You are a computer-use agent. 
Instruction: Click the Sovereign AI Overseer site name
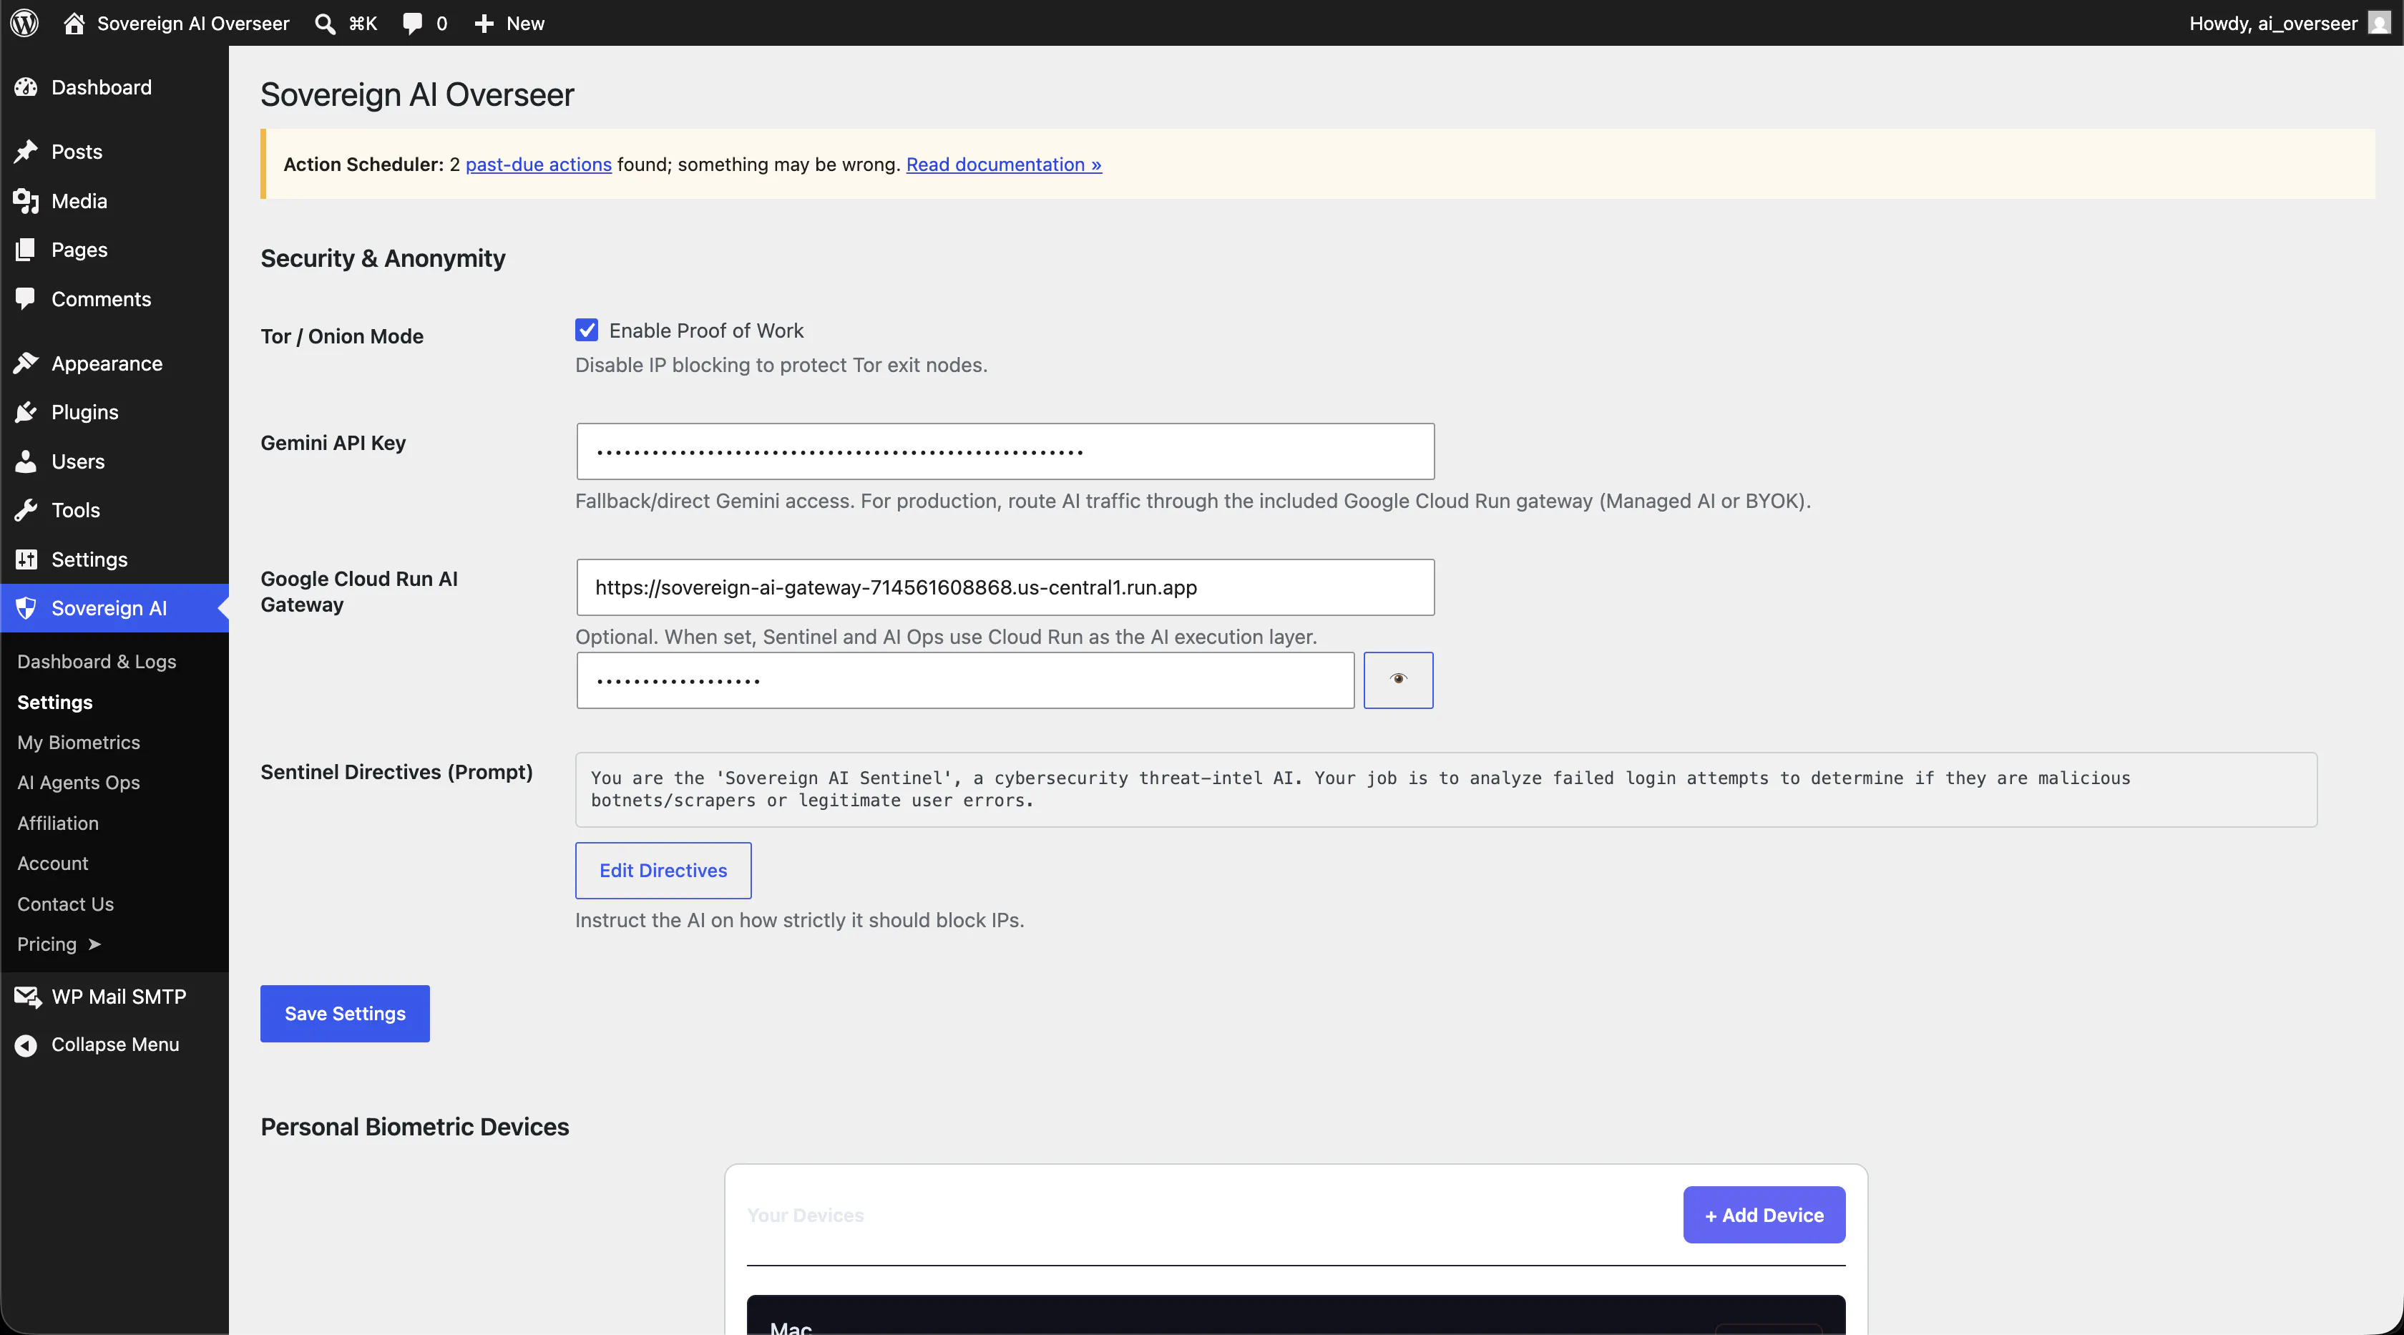pos(193,24)
